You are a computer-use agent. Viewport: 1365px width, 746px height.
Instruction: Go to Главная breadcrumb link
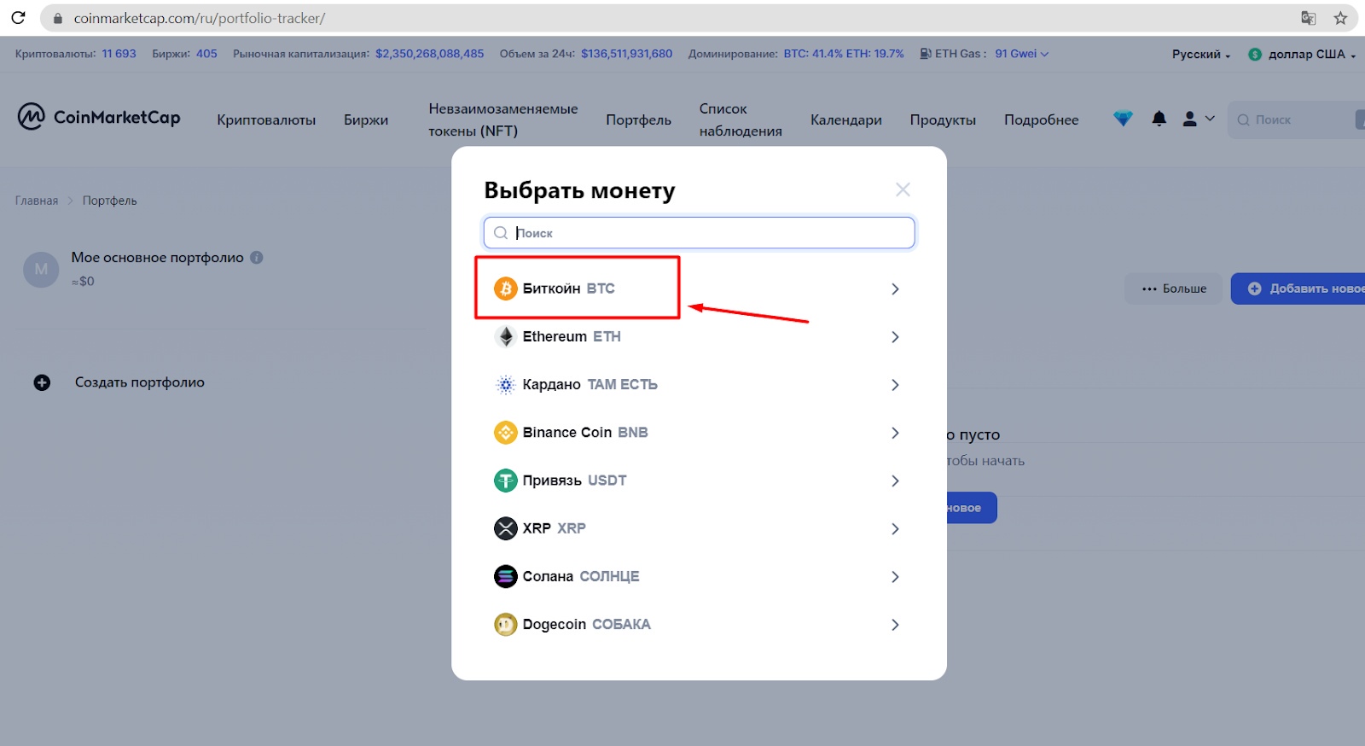(37, 201)
